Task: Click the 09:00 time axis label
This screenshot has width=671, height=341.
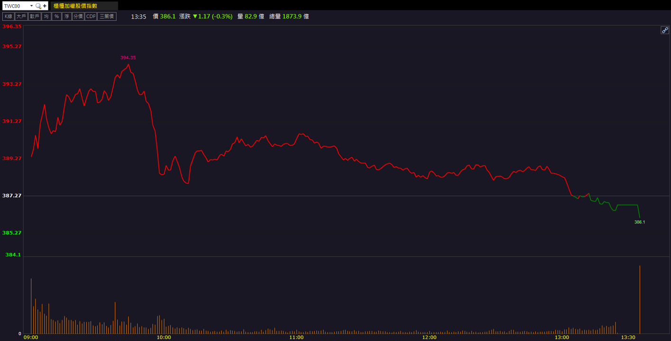Action: (31, 337)
